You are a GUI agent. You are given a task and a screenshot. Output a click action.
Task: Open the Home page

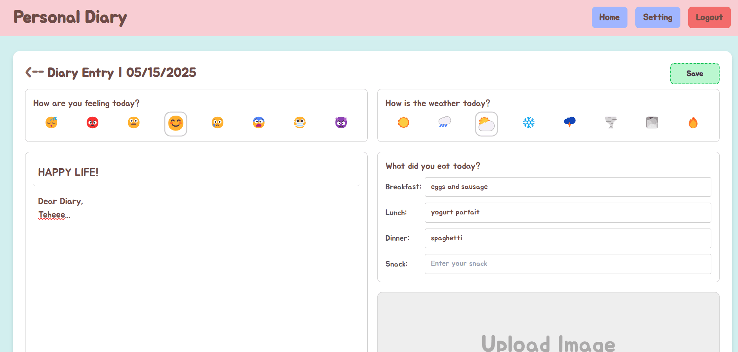pyautogui.click(x=609, y=17)
